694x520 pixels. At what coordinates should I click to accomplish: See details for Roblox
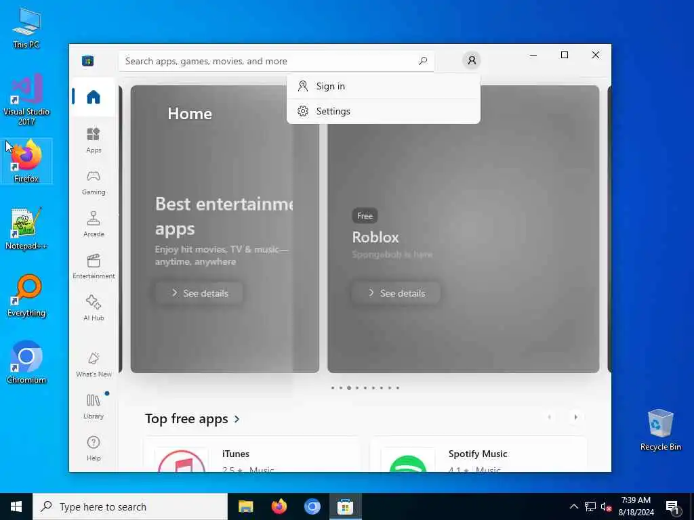(396, 293)
